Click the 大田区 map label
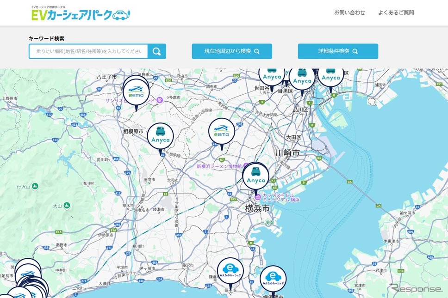The width and height of the screenshot is (448, 298). [x=294, y=137]
